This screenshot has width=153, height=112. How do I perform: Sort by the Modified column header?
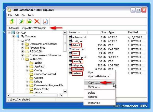(x=137, y=32)
